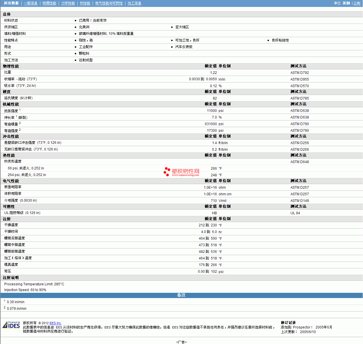Click the 干燥温度 row label
The width and height of the screenshot is (363, 344).
pos(11,225)
